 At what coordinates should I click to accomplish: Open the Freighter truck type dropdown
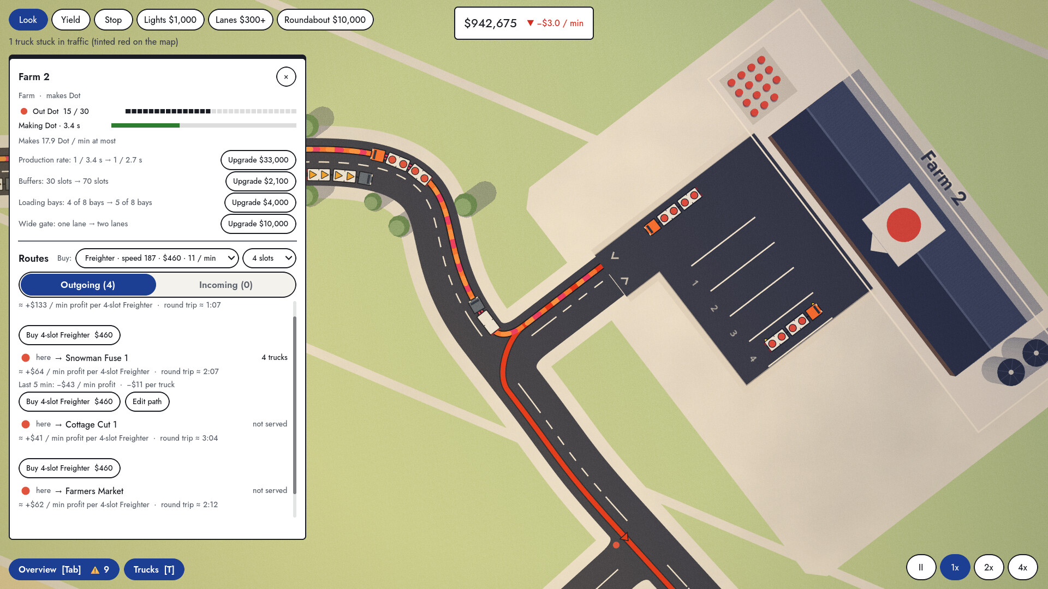(x=157, y=258)
